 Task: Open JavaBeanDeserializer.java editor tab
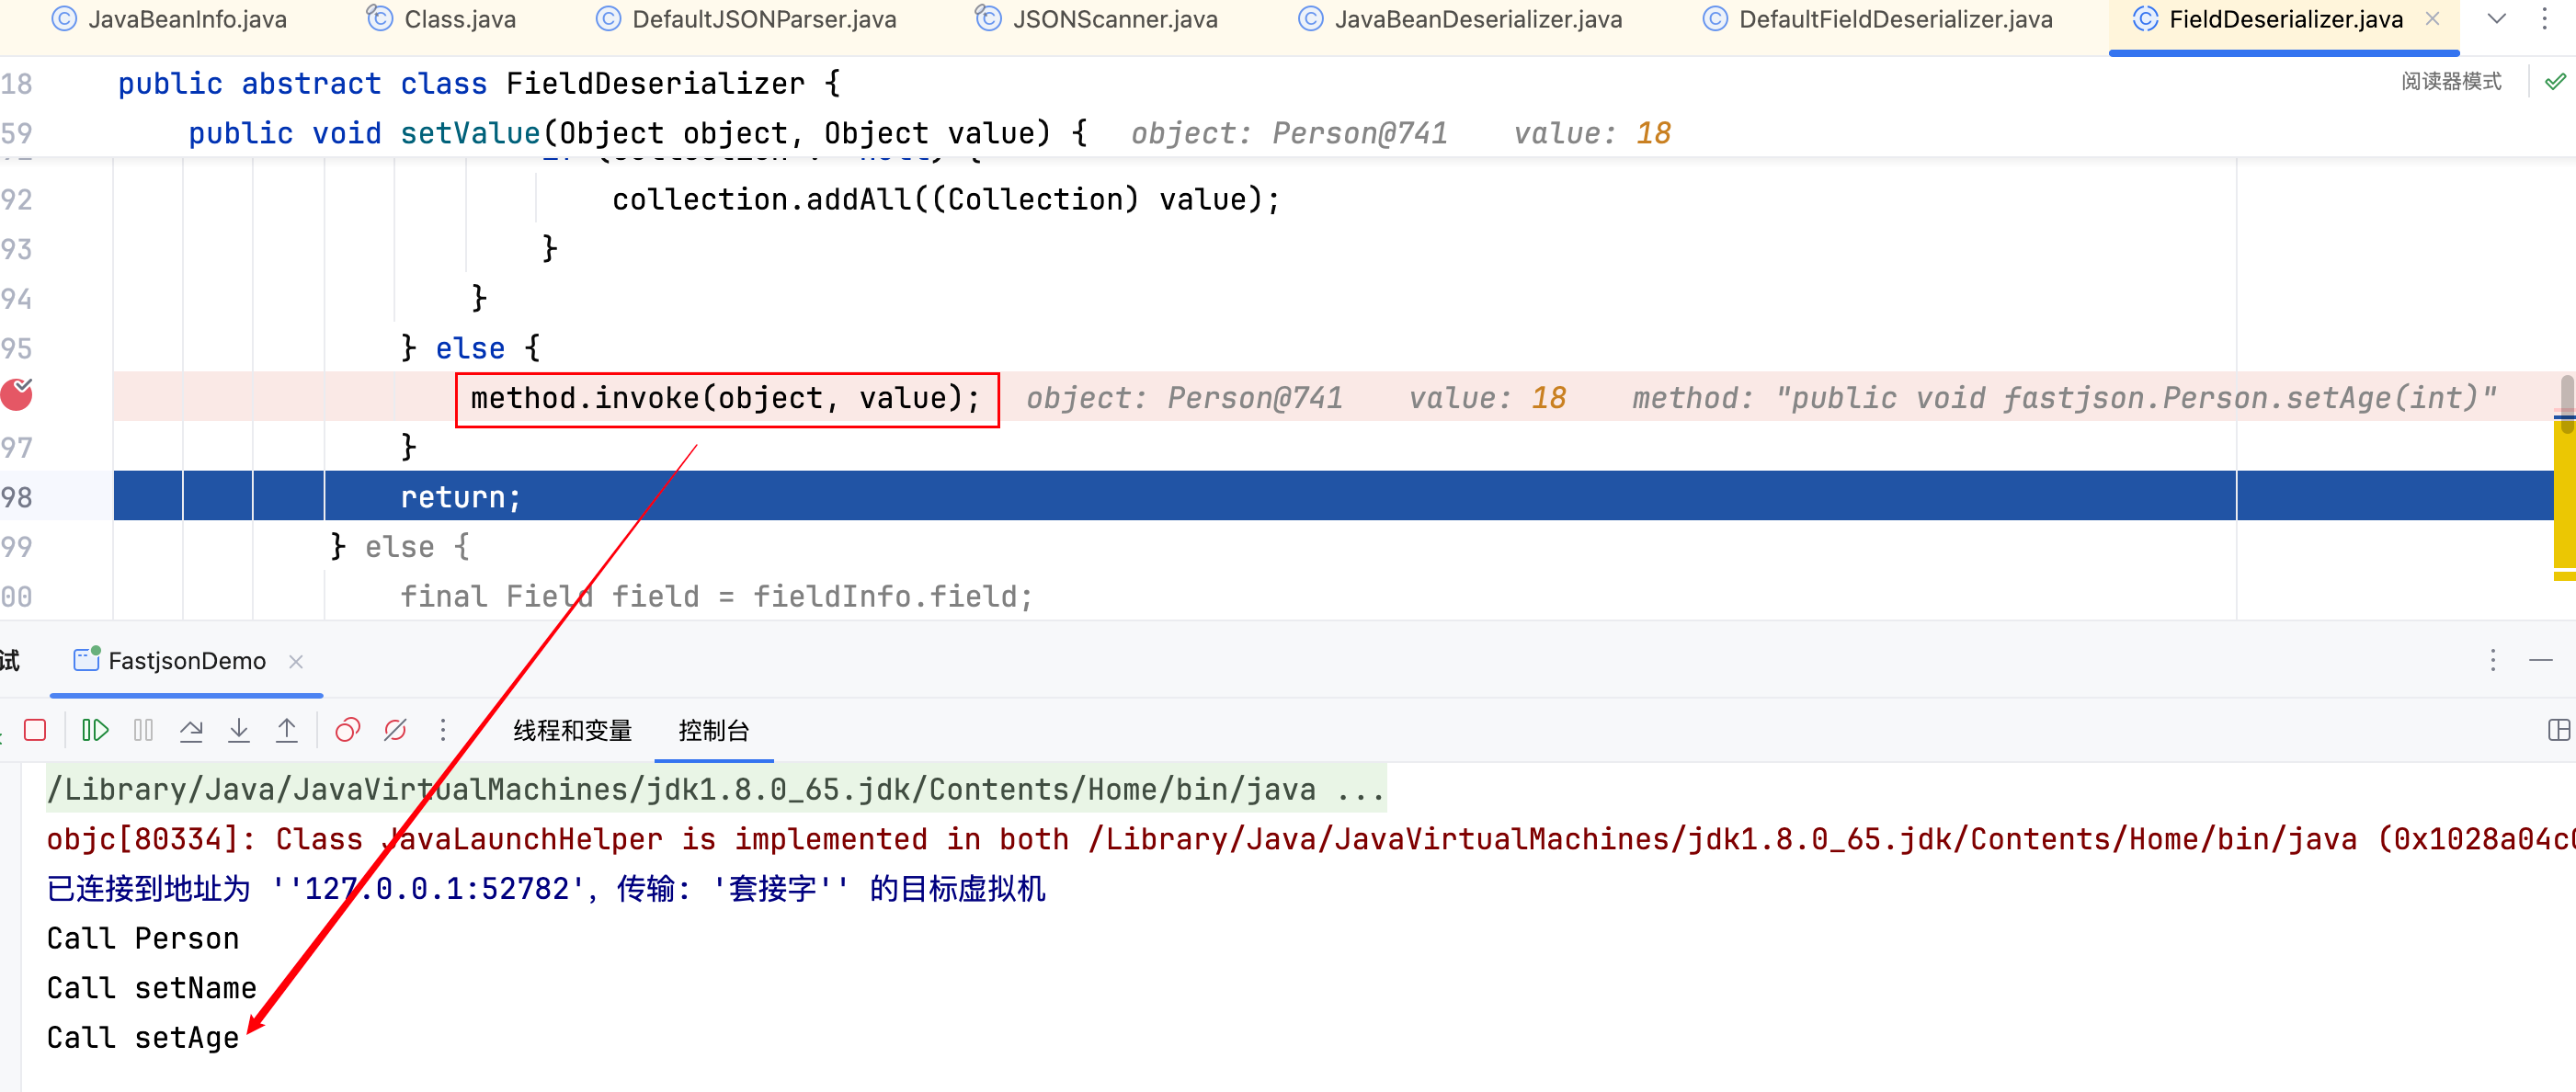point(1477,19)
